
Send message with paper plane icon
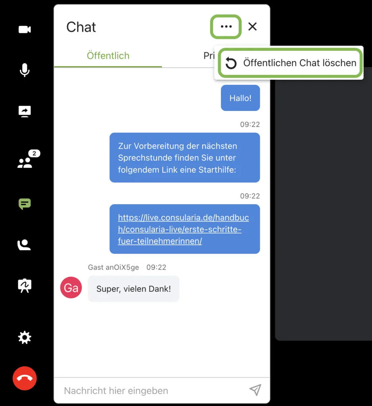(255, 390)
